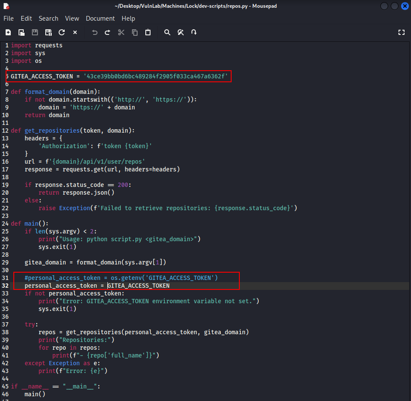Click the Save As toolbar icon
The image size is (411, 401).
pos(48,32)
